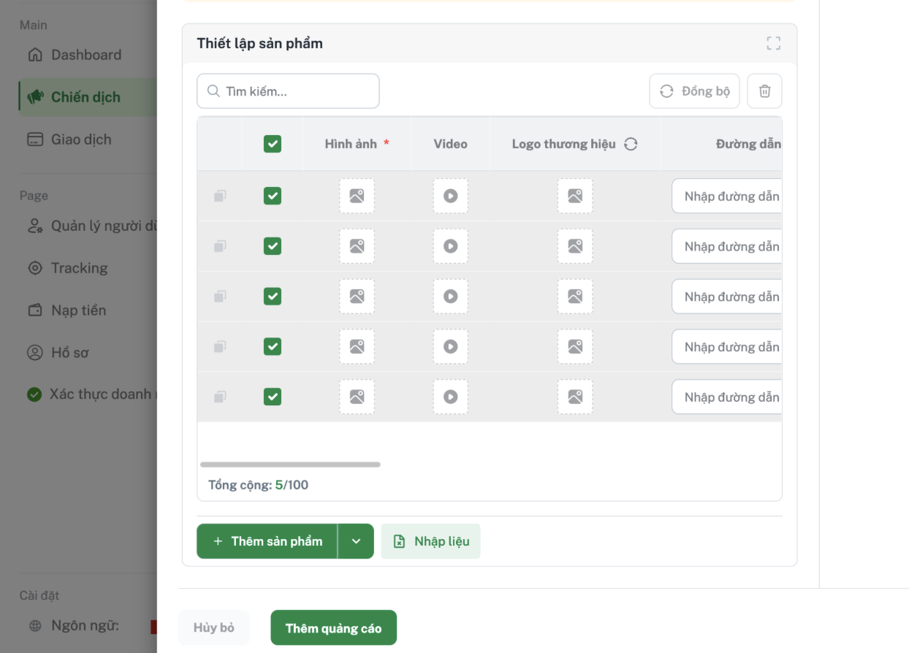Click the Thêm quảng cáo button
This screenshot has width=909, height=653.
pyautogui.click(x=333, y=628)
